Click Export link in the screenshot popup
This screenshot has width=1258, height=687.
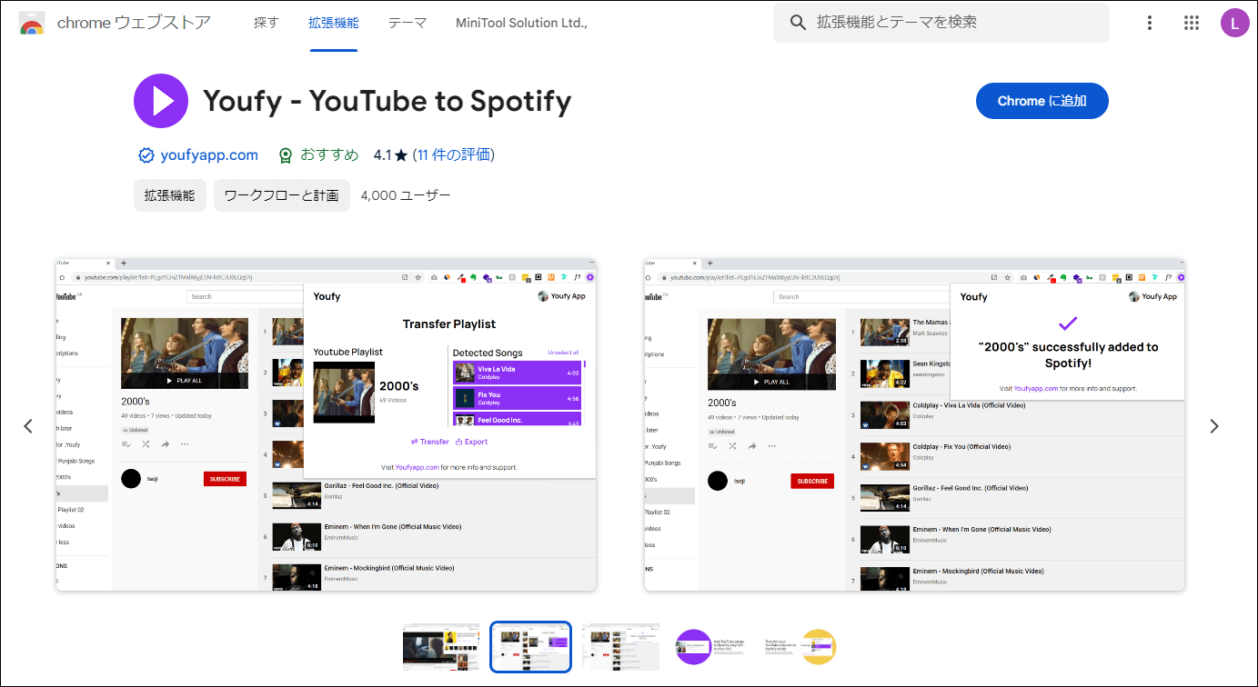coord(471,442)
